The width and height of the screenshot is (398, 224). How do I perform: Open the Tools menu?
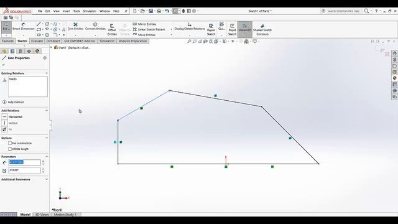coord(76,11)
